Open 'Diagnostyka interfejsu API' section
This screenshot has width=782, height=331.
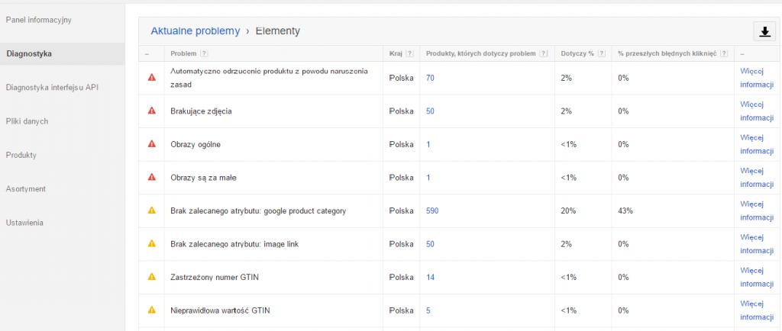[x=53, y=88]
